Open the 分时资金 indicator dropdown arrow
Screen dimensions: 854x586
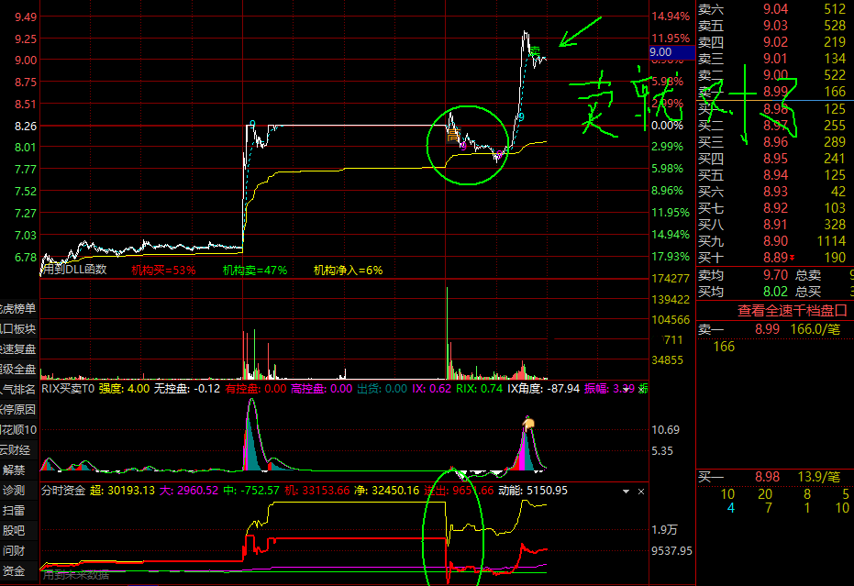click(626, 492)
